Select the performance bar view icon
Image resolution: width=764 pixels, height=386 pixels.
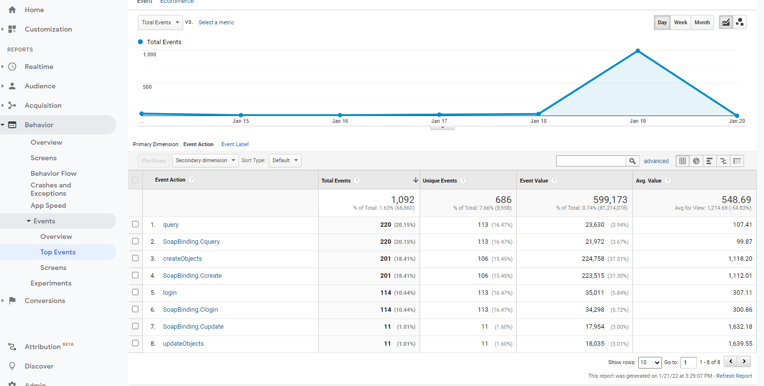click(x=710, y=161)
